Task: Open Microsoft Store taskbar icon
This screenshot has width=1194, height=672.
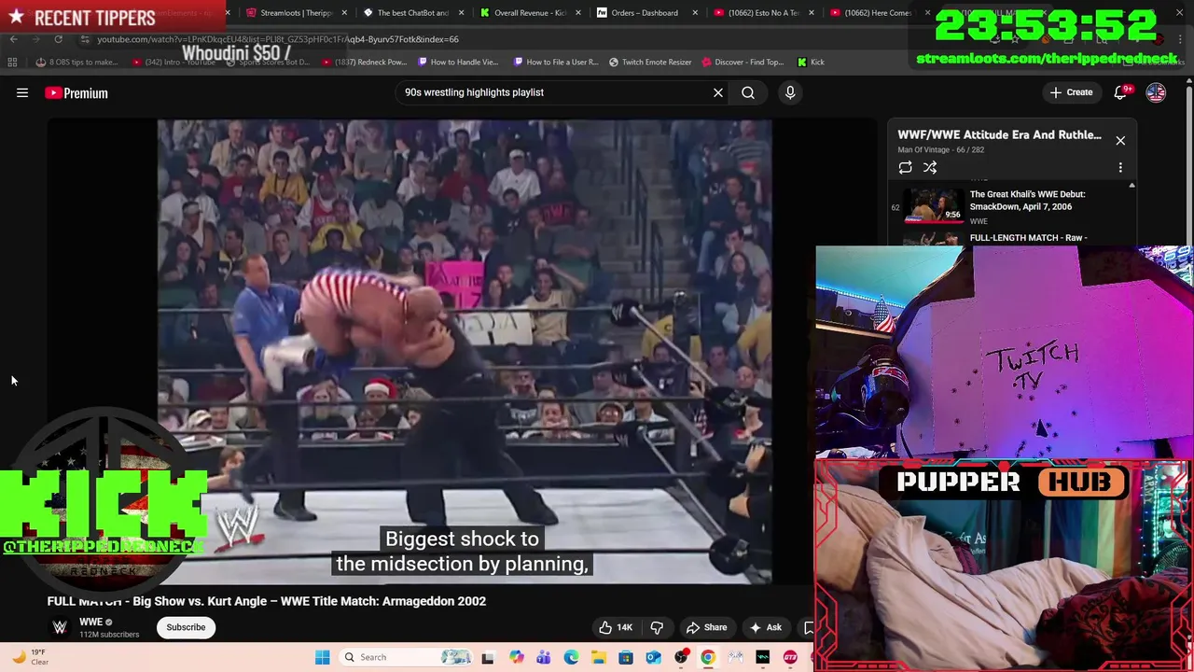Action: 626,657
